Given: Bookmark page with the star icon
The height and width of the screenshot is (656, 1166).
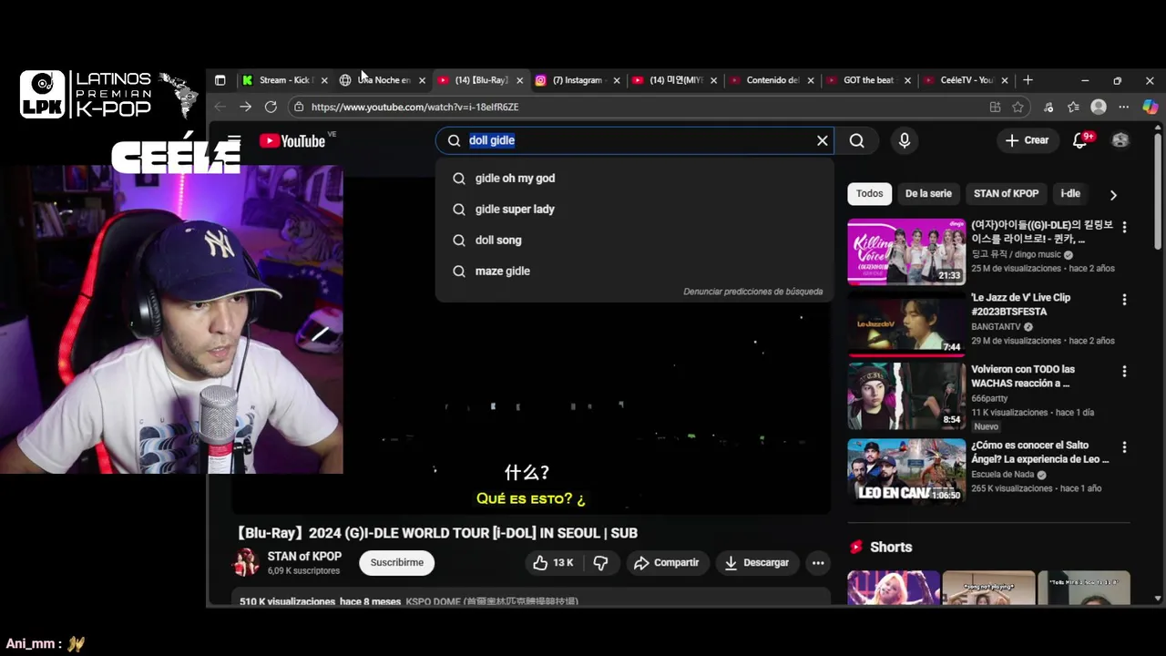Looking at the screenshot, I should (1018, 107).
